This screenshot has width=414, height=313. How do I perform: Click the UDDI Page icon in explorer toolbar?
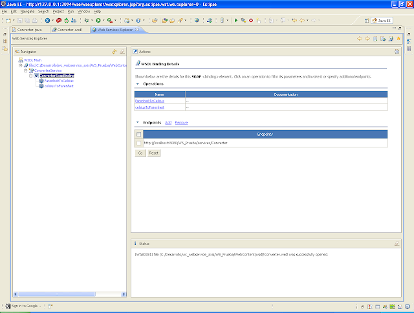375,39
